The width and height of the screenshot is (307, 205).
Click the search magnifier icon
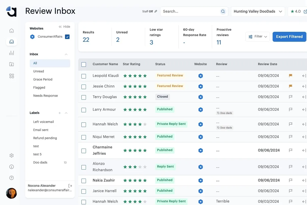coord(223,11)
